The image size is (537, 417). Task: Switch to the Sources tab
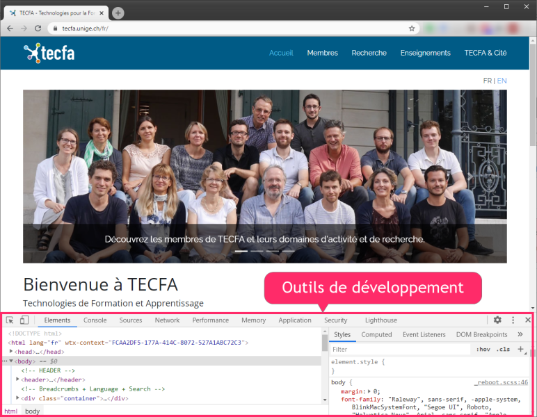pyautogui.click(x=131, y=320)
